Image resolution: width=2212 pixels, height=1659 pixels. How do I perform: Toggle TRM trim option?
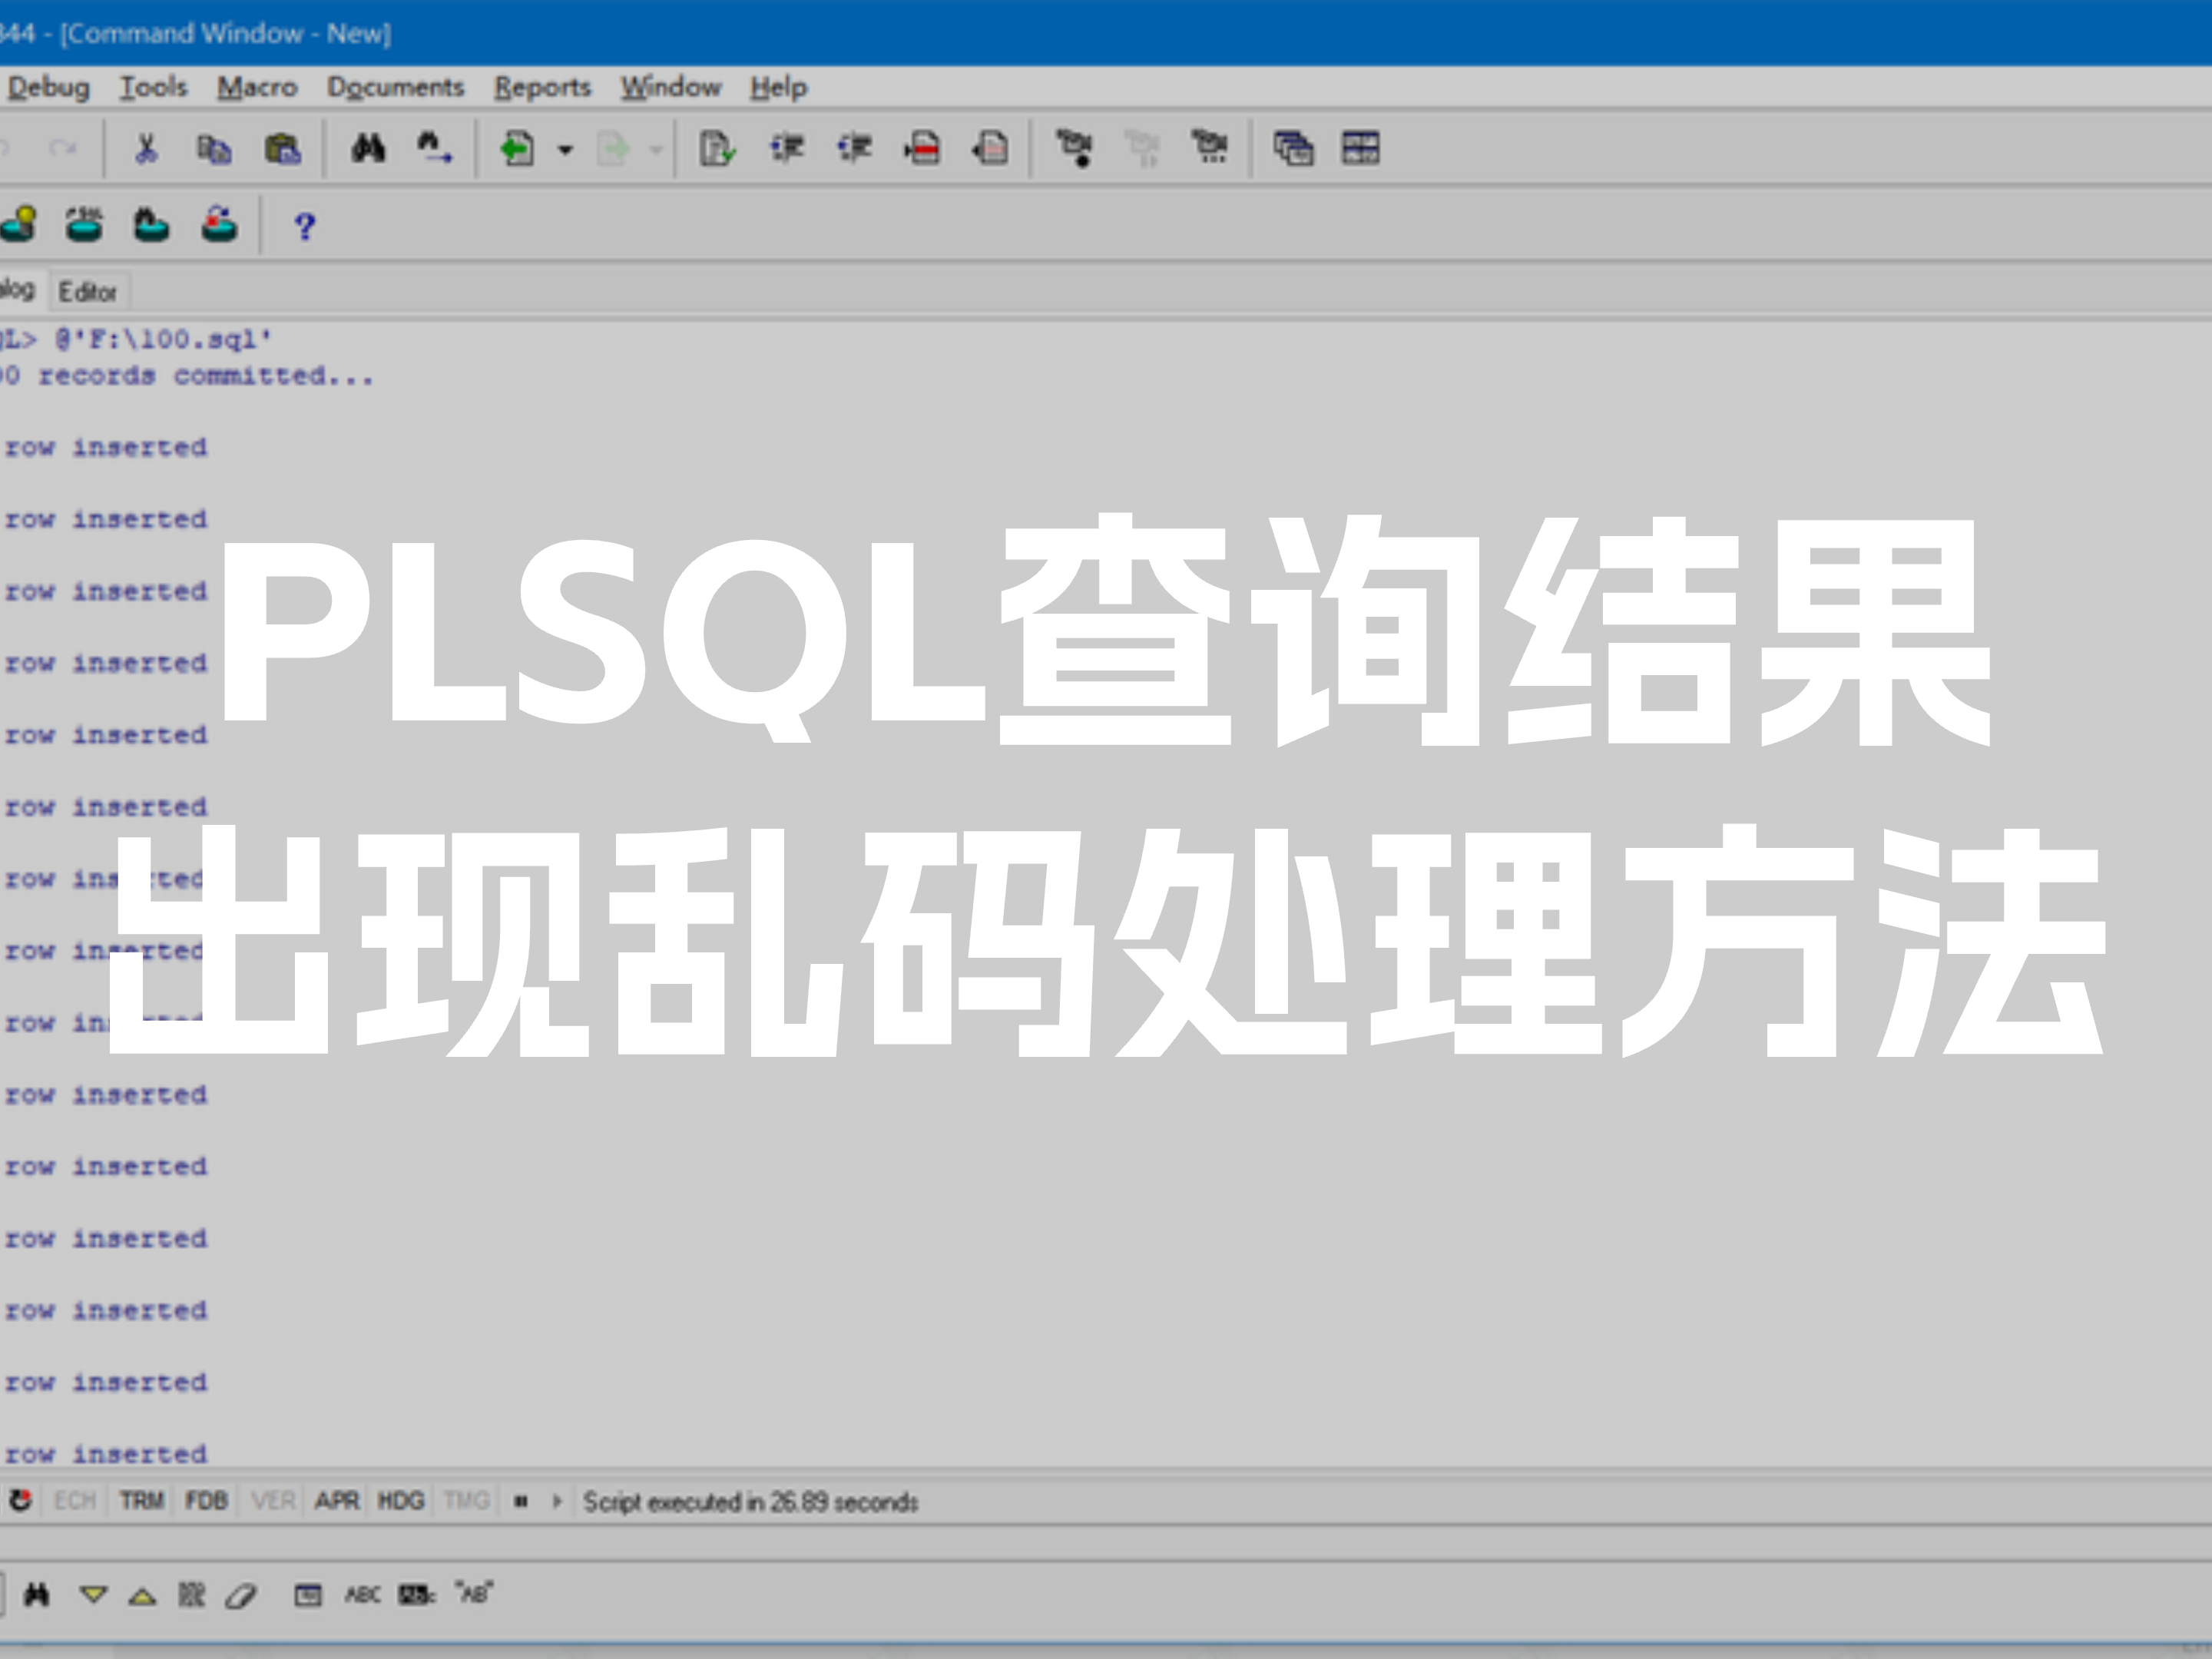[x=141, y=1500]
